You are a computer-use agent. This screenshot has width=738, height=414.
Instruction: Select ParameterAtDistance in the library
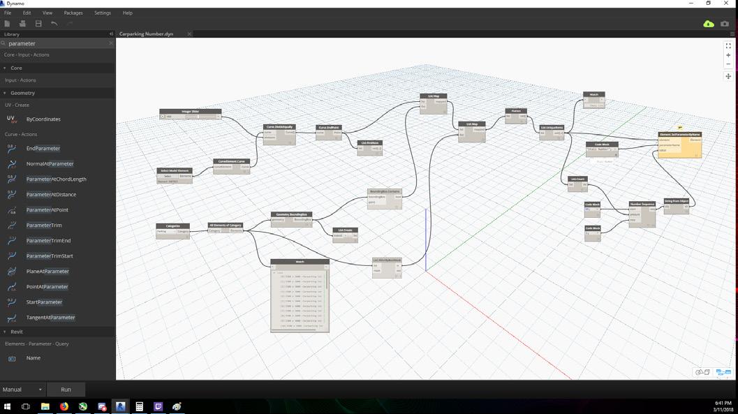coord(51,194)
